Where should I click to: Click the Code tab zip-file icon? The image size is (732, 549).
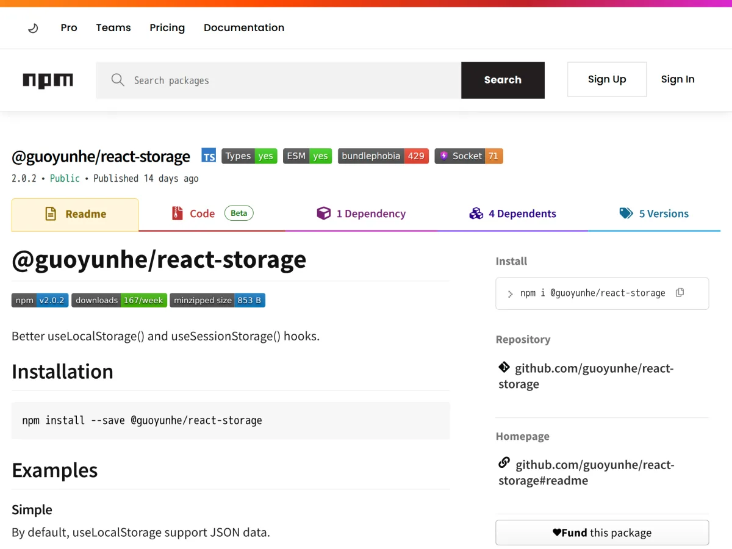178,213
